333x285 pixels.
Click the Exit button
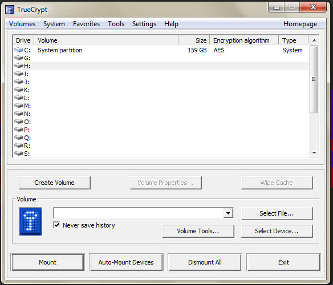(x=283, y=262)
